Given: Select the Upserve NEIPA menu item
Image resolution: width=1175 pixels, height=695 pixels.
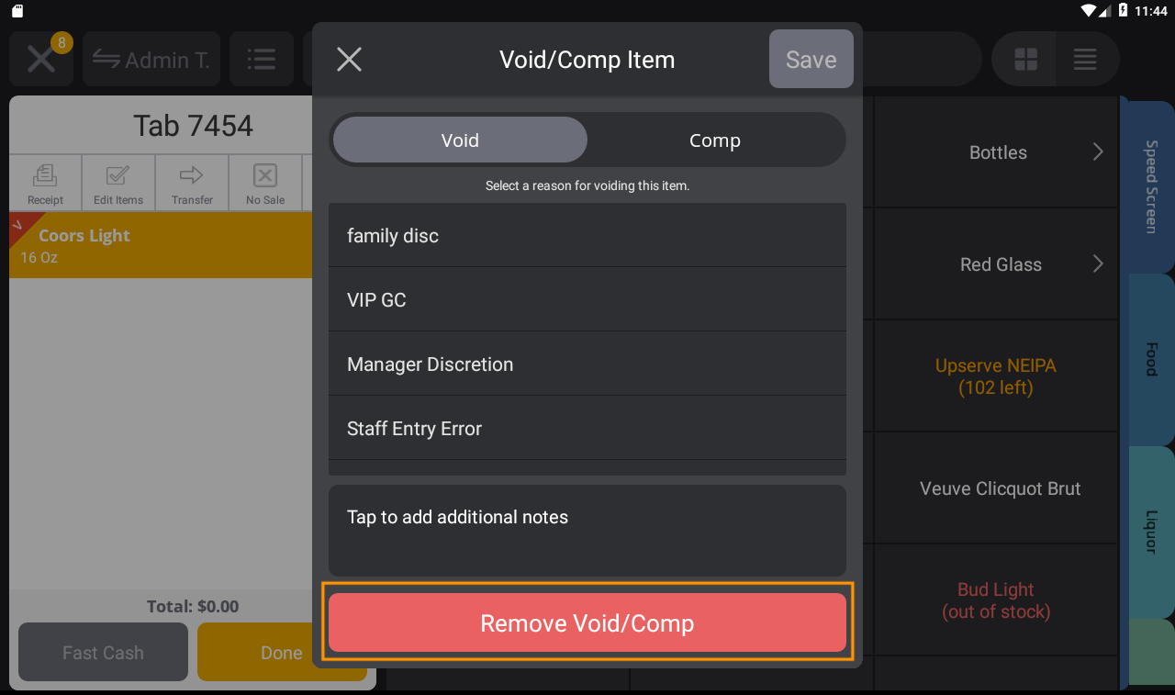Looking at the screenshot, I should pos(995,376).
